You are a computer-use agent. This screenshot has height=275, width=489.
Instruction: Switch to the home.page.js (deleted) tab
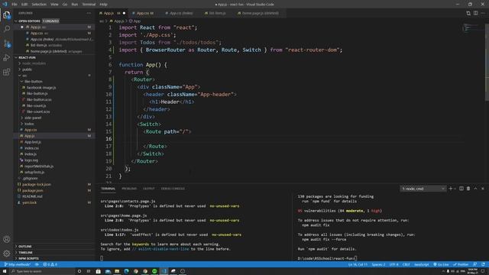click(x=260, y=13)
